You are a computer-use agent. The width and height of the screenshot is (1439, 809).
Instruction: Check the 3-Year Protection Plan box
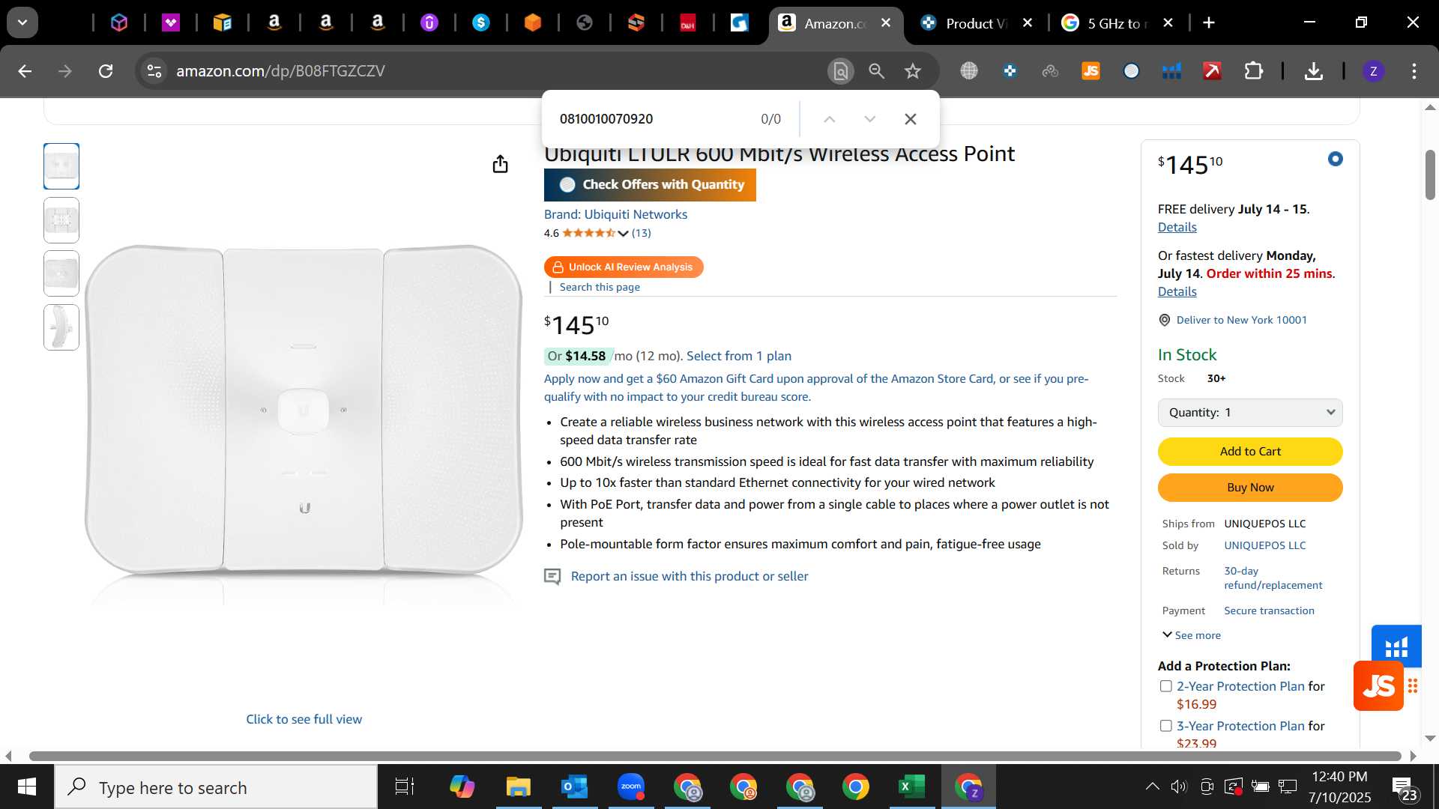coord(1165,726)
